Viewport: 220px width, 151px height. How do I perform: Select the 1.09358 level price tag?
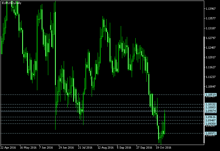coord(211,124)
